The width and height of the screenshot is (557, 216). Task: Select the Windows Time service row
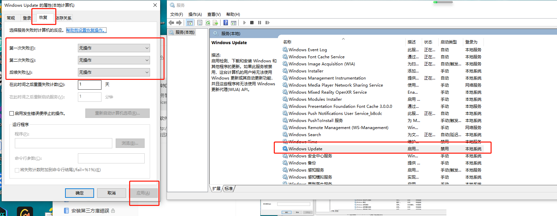tap(382, 142)
